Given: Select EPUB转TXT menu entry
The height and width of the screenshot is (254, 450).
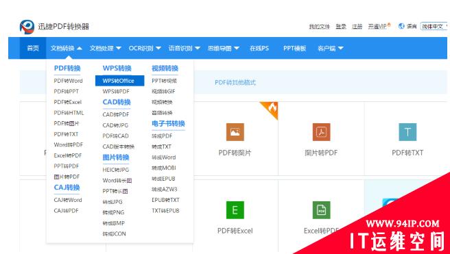Looking at the screenshot, I should pyautogui.click(x=165, y=200).
